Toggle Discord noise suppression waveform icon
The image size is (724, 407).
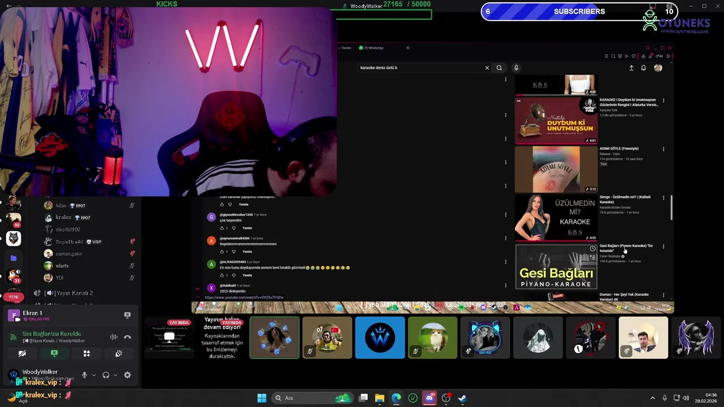(114, 337)
